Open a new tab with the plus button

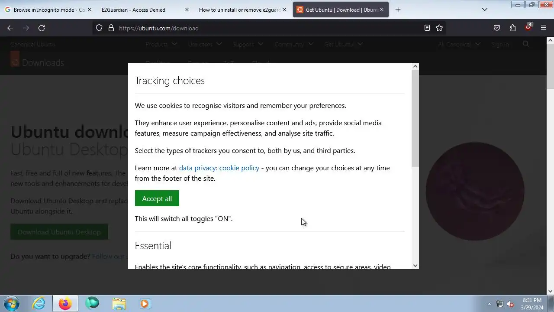coord(398,10)
